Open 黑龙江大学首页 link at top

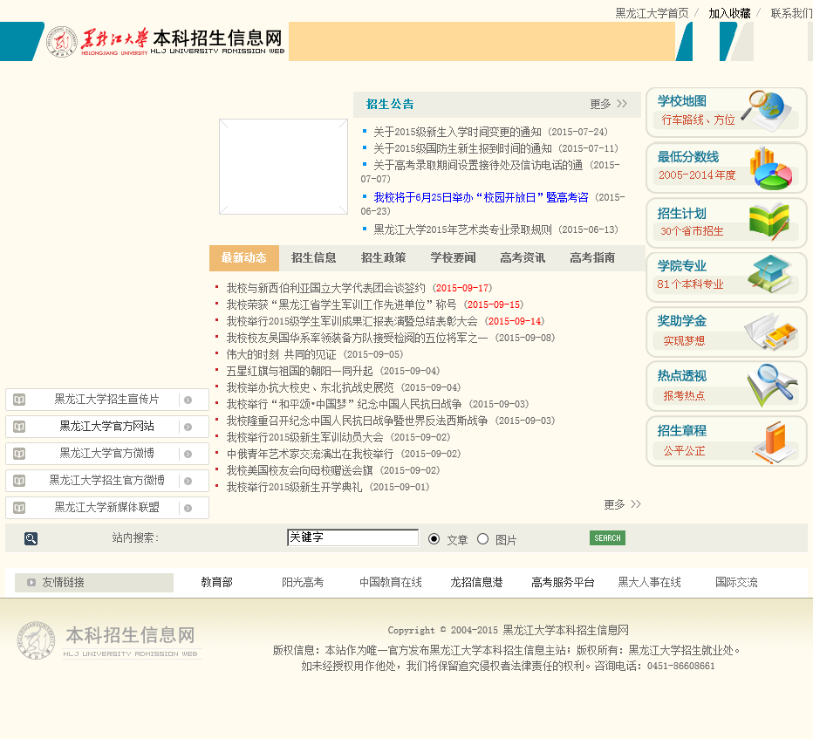[652, 13]
